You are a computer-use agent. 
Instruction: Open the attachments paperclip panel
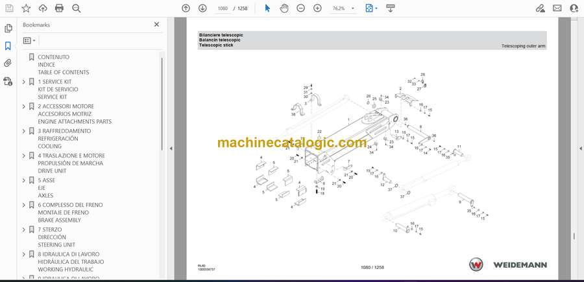tap(8, 64)
